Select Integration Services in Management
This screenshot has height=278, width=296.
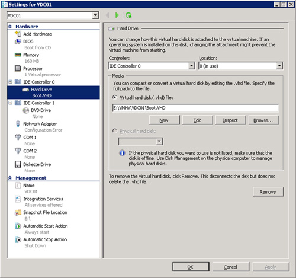(43, 199)
